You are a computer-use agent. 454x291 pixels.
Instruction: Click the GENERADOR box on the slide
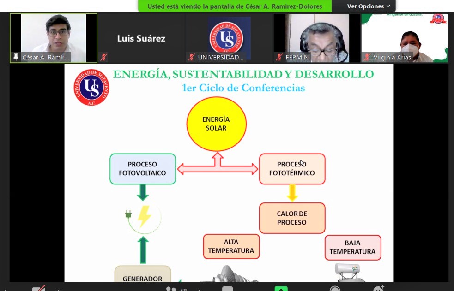tap(142, 274)
